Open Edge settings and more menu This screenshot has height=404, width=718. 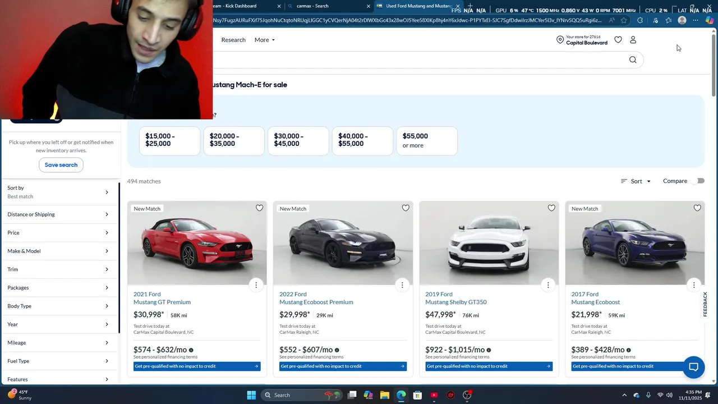696,21
